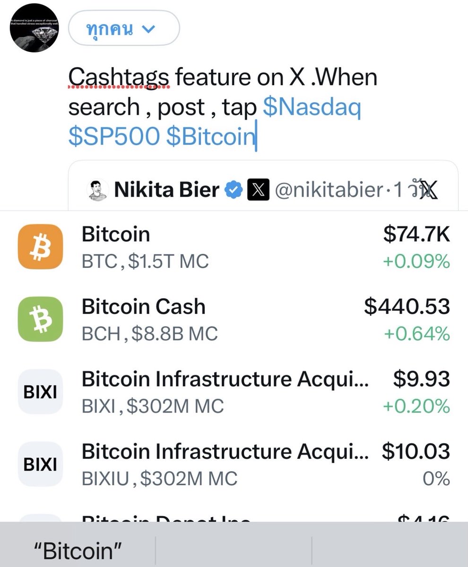Tap the BIXI icon beside the BIXIU listing
Image resolution: width=468 pixels, height=567 pixels.
pos(40,464)
